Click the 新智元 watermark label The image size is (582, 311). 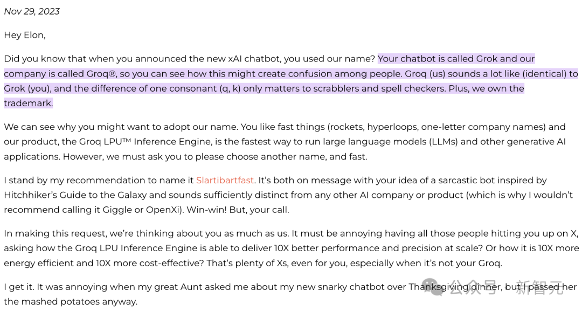pos(539,287)
